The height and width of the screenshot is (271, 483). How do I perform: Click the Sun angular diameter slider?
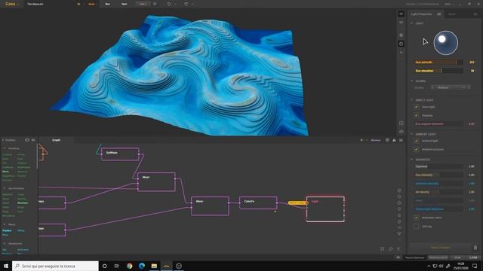pyautogui.click(x=438, y=124)
